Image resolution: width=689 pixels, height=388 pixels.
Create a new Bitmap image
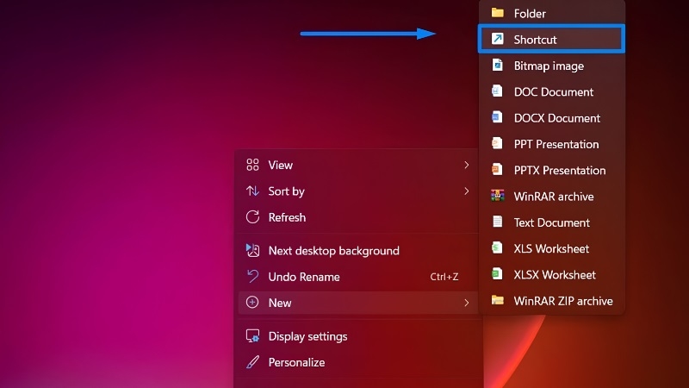coord(551,66)
